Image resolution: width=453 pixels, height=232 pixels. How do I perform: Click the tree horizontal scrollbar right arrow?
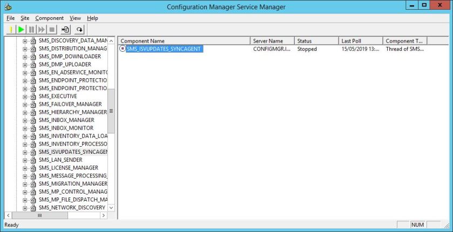[104, 215]
